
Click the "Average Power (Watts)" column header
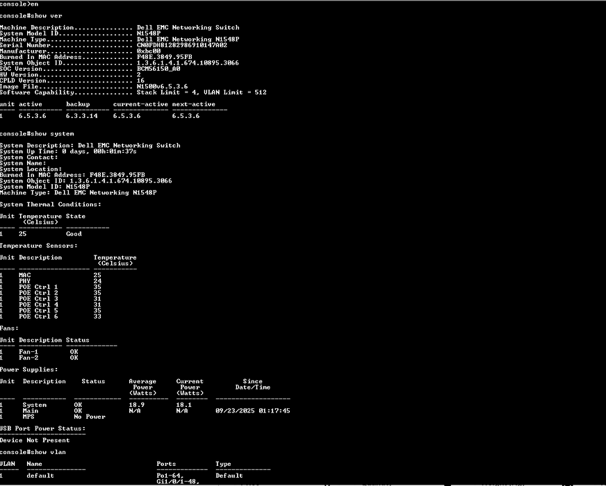pyautogui.click(x=142, y=387)
